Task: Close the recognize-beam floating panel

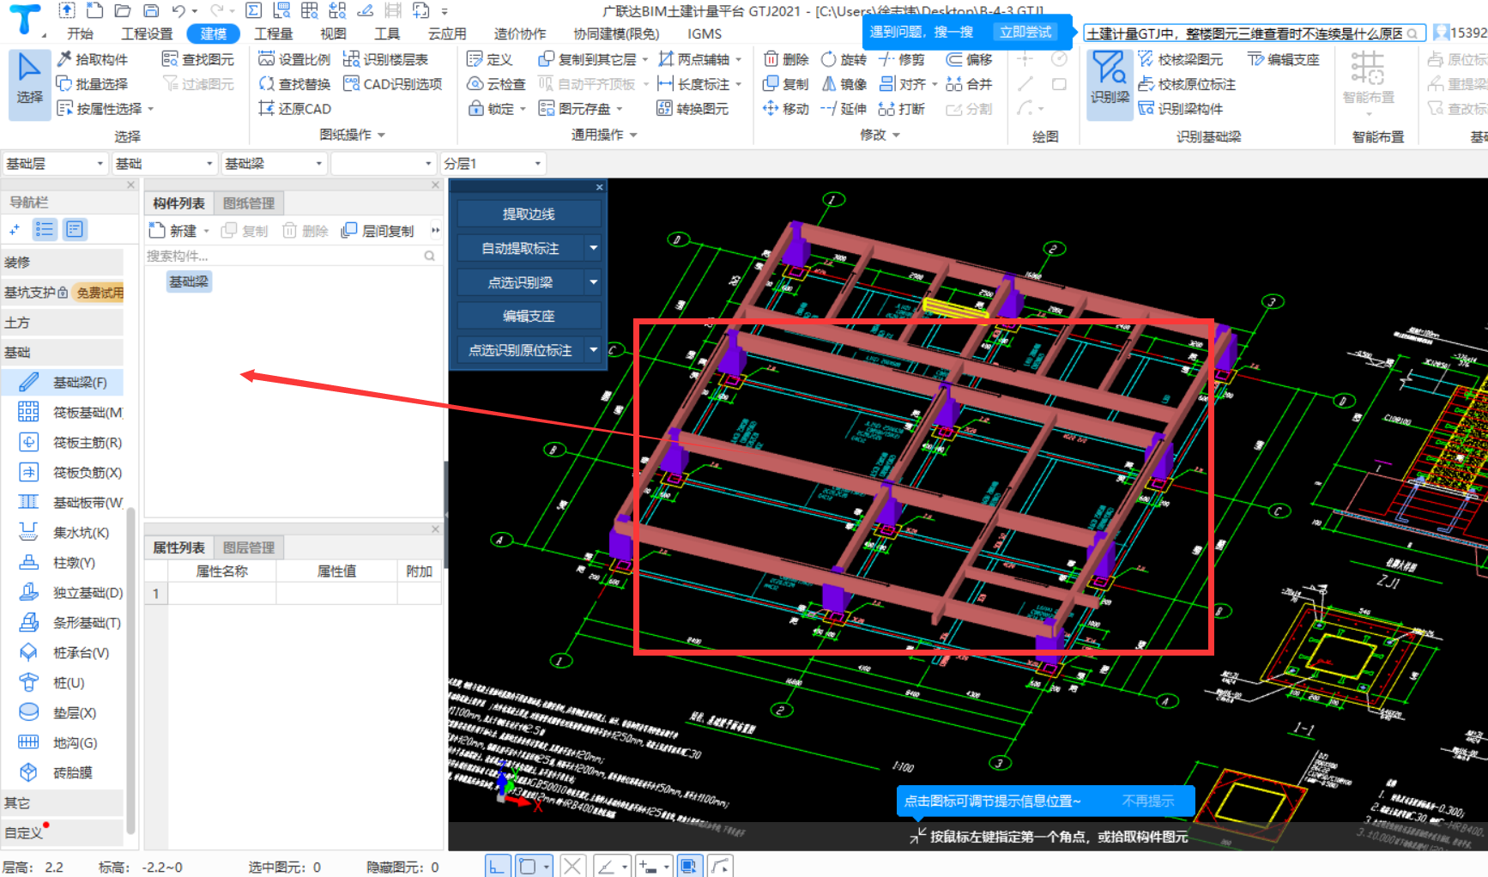Action: pos(599,187)
